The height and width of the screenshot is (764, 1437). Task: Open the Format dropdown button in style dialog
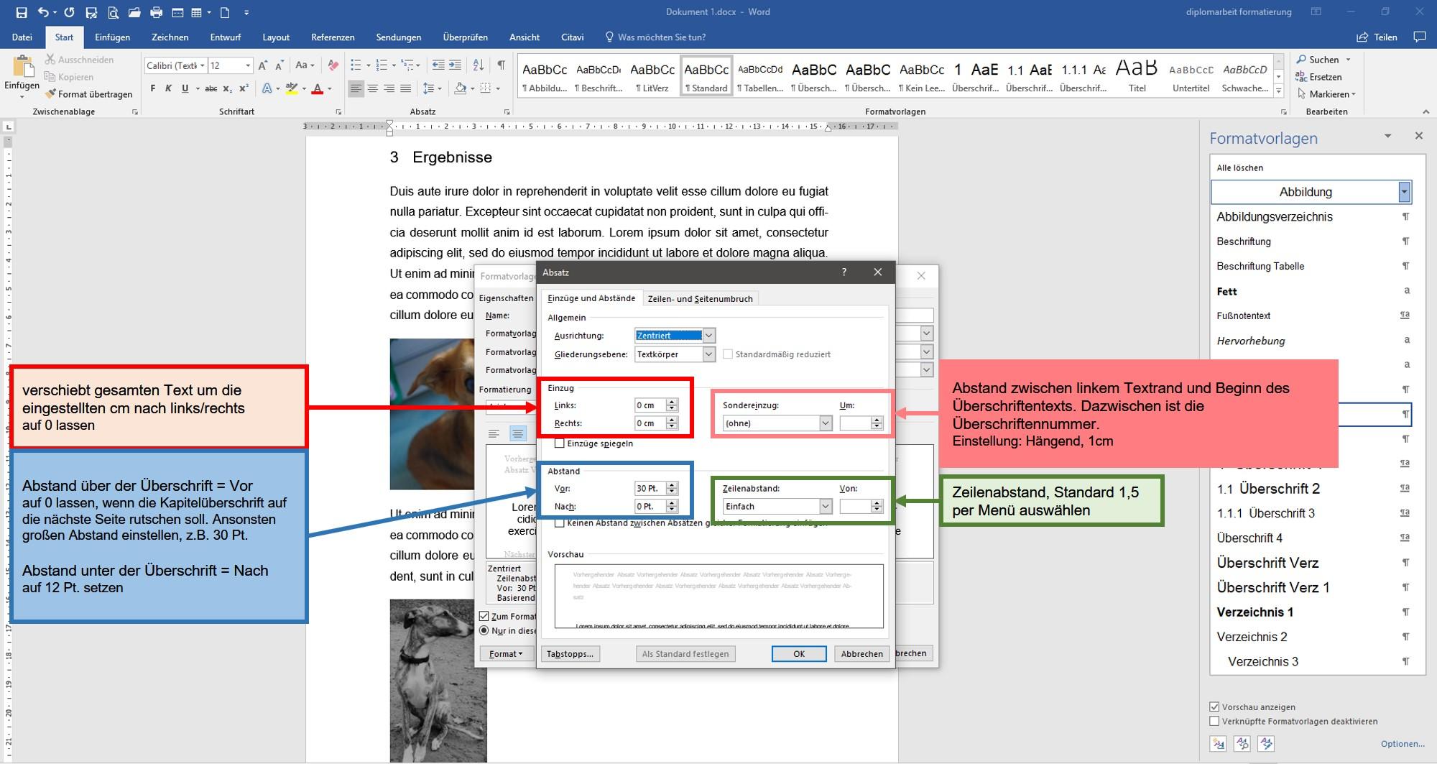[506, 654]
